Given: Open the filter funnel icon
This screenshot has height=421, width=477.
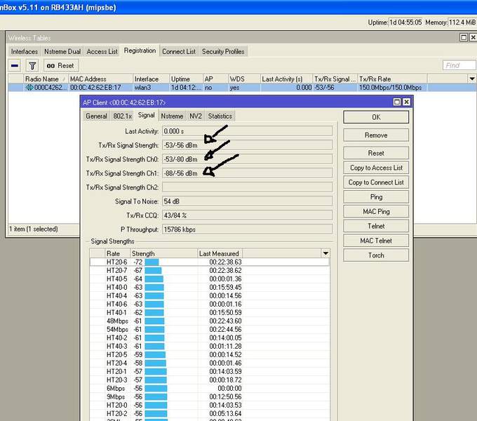Looking at the screenshot, I should point(32,65).
